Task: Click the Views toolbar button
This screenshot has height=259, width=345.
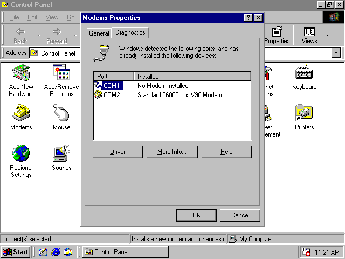Action: coord(309,36)
